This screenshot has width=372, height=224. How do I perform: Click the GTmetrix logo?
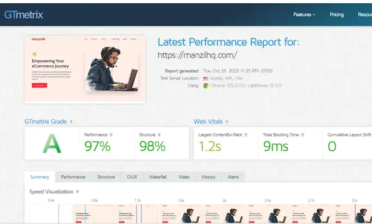[x=24, y=15]
